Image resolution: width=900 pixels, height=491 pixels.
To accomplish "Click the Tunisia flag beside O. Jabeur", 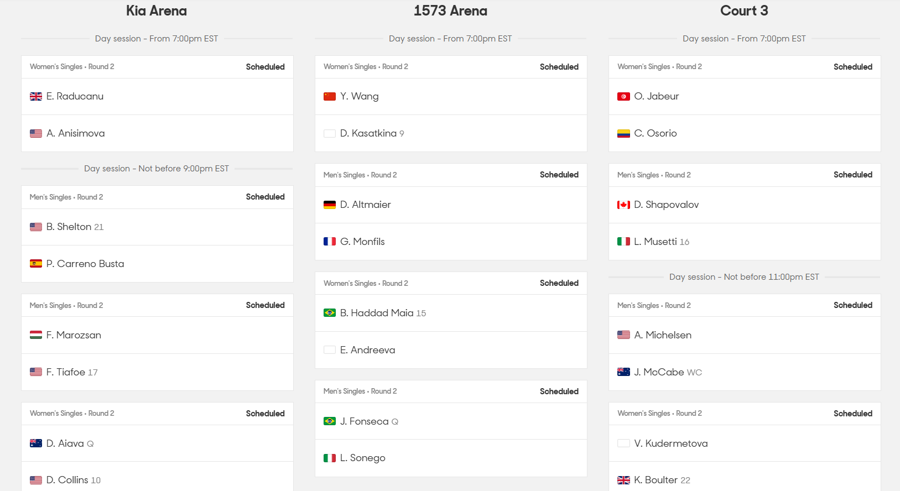I will coord(623,96).
